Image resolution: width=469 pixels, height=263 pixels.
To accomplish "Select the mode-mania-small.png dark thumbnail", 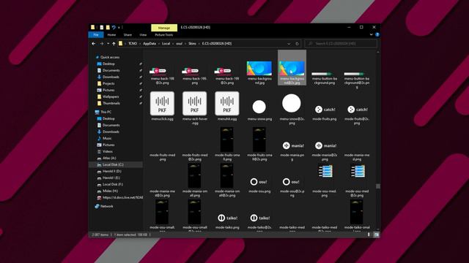I will [x=195, y=175].
